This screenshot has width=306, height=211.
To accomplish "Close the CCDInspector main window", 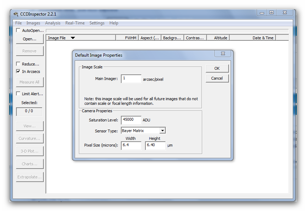I will click(x=285, y=13).
